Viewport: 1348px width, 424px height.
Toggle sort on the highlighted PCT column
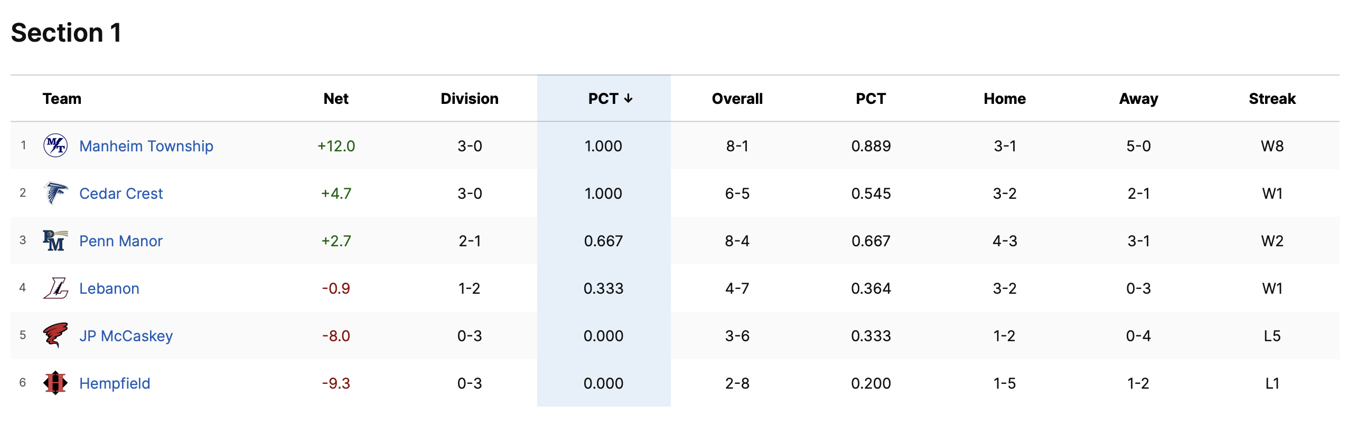(610, 99)
